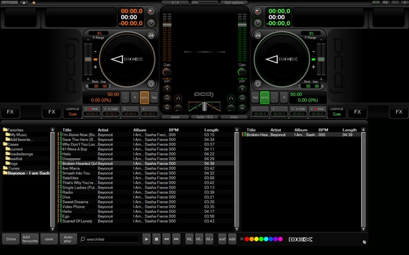409x255 pixels.
Task: Click the Add favourite button
Action: click(x=30, y=239)
